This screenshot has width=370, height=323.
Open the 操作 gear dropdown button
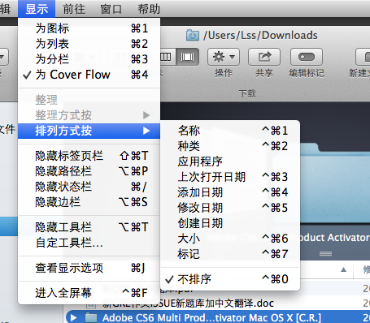click(x=224, y=57)
